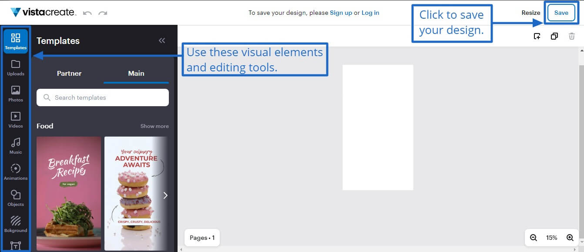Click the Save button
The height and width of the screenshot is (252, 584).
click(x=561, y=13)
